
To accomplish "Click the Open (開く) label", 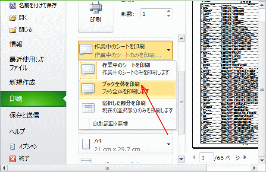I will (x=23, y=18).
